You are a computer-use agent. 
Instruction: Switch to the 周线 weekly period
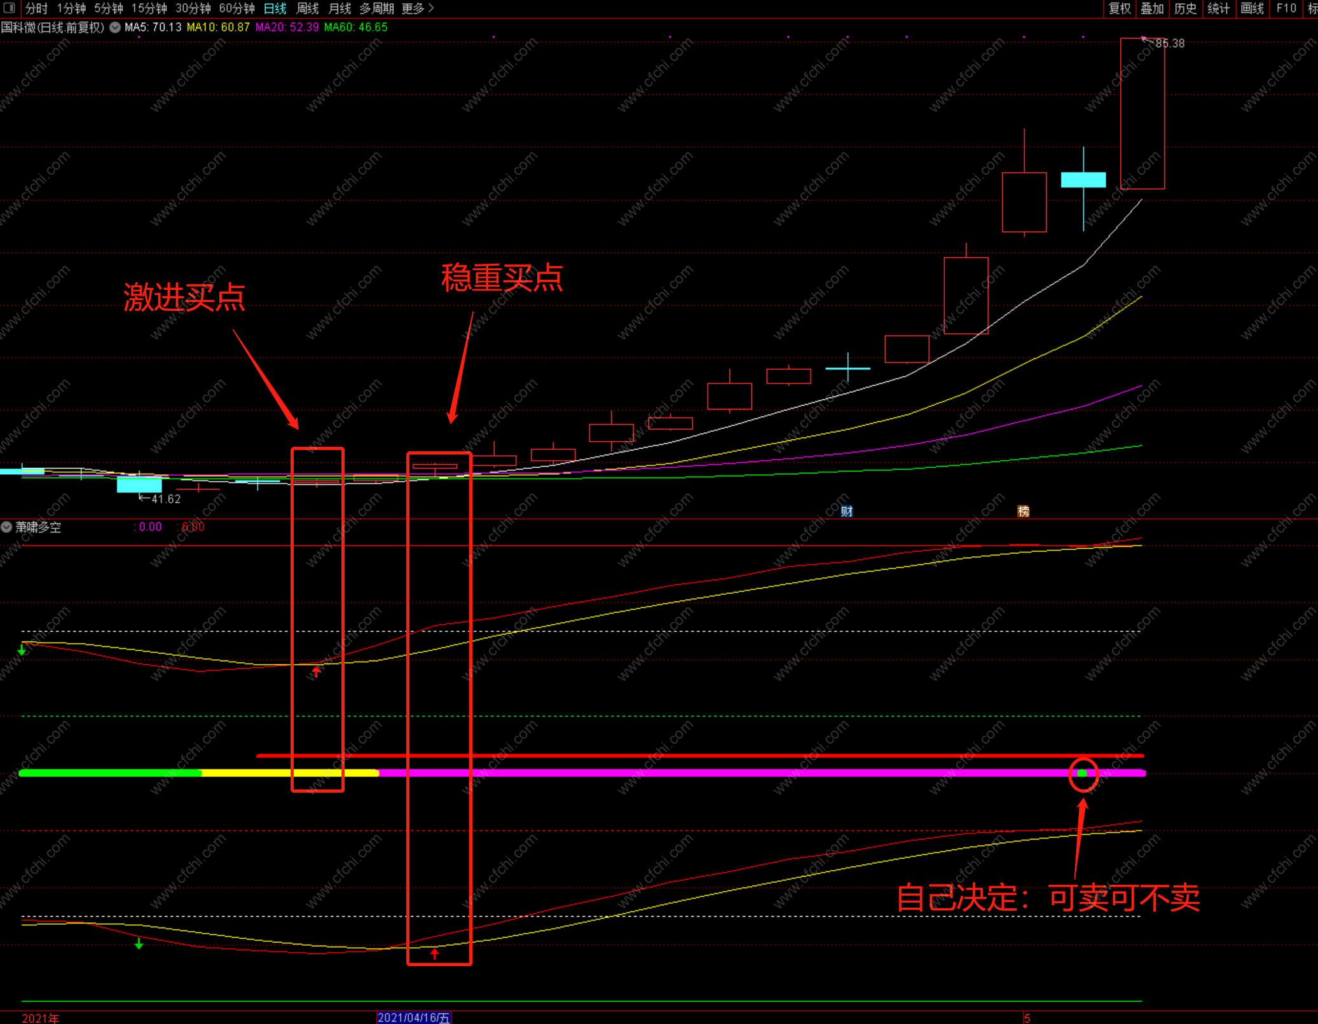click(308, 8)
